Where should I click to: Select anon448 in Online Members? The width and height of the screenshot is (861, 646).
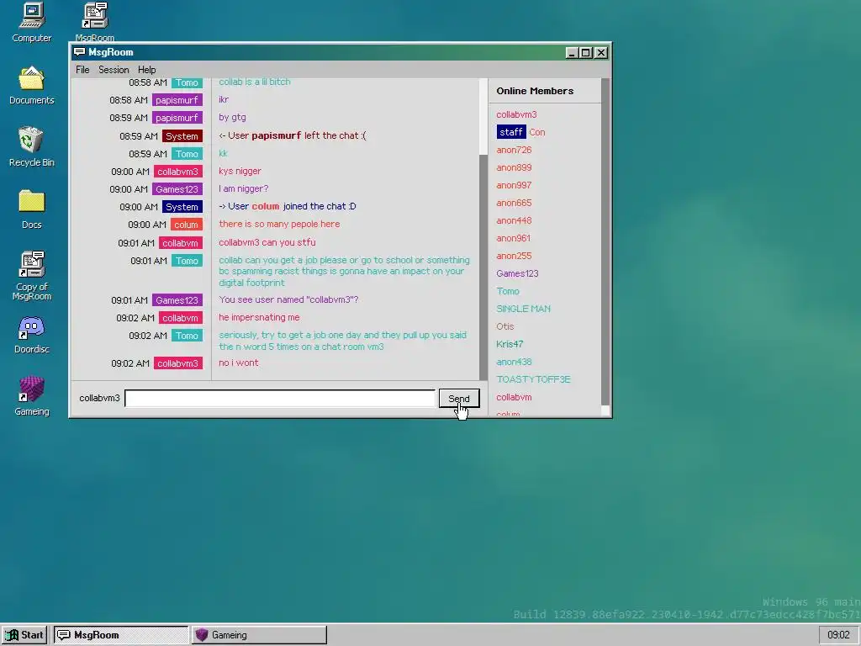tap(514, 220)
